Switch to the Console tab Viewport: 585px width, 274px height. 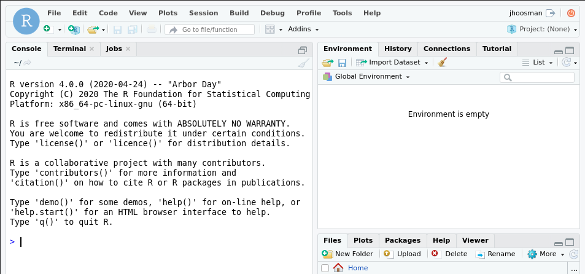point(26,49)
